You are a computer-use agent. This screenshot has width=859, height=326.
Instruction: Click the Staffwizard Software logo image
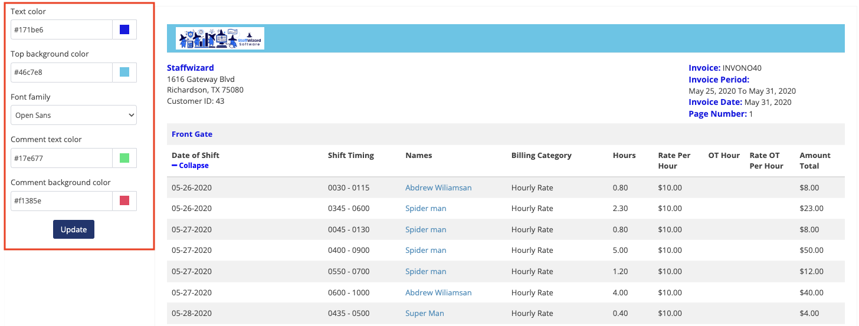tap(220, 38)
